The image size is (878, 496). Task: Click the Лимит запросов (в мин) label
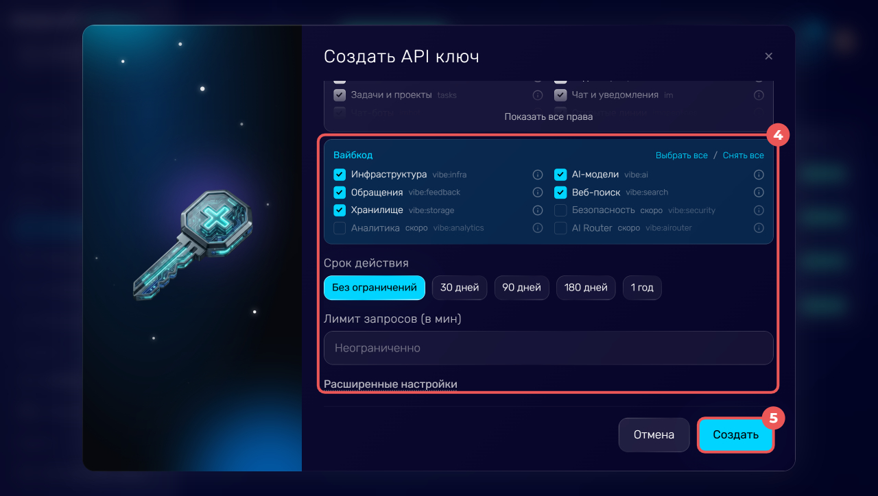(392, 319)
